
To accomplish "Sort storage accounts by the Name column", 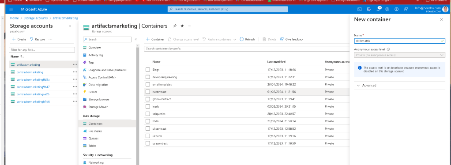I will click(17, 56).
